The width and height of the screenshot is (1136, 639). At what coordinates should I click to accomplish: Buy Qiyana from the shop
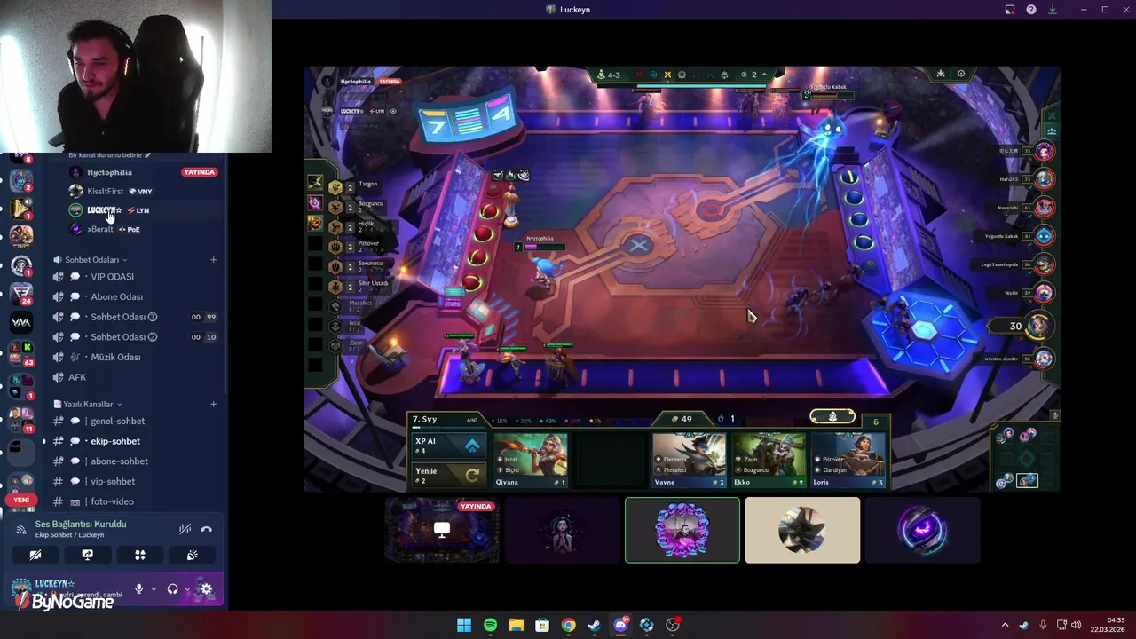(531, 460)
